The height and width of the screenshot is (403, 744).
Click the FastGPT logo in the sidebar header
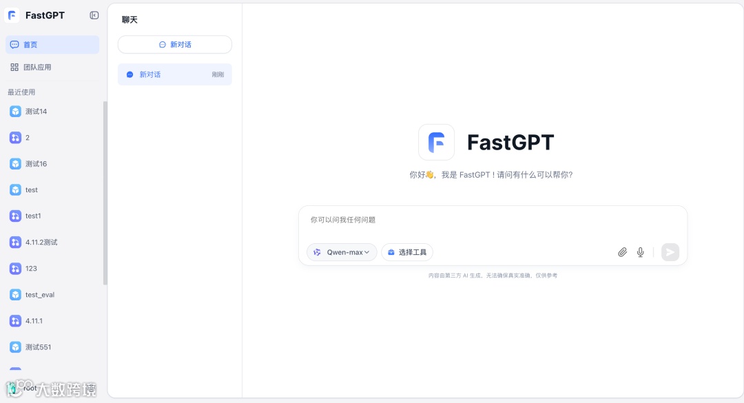click(12, 16)
